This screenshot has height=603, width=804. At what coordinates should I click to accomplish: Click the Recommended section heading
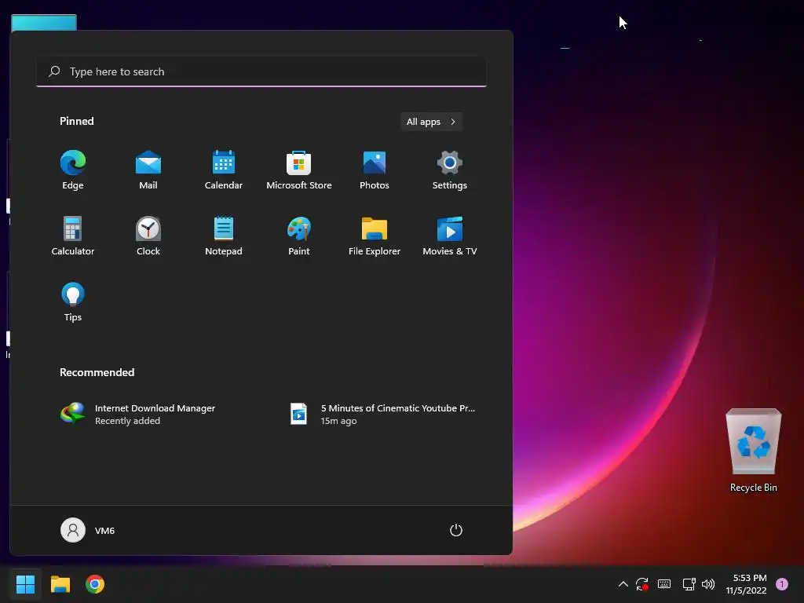(x=97, y=372)
